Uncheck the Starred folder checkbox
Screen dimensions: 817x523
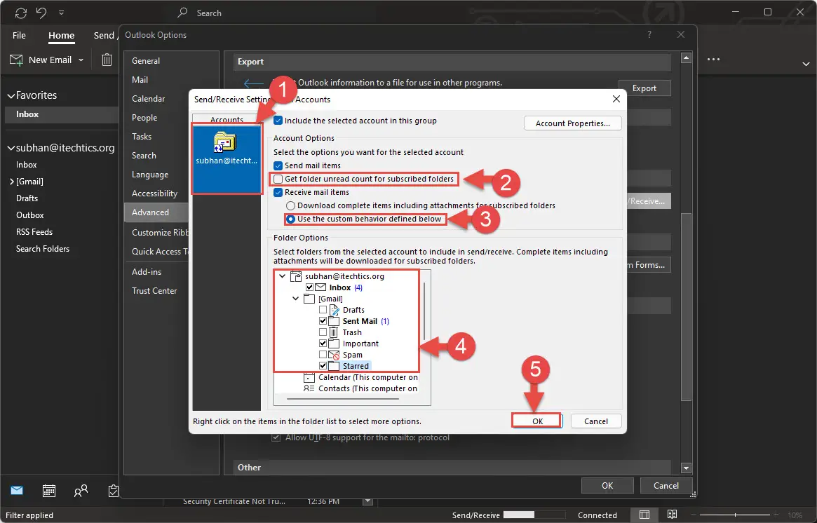323,366
